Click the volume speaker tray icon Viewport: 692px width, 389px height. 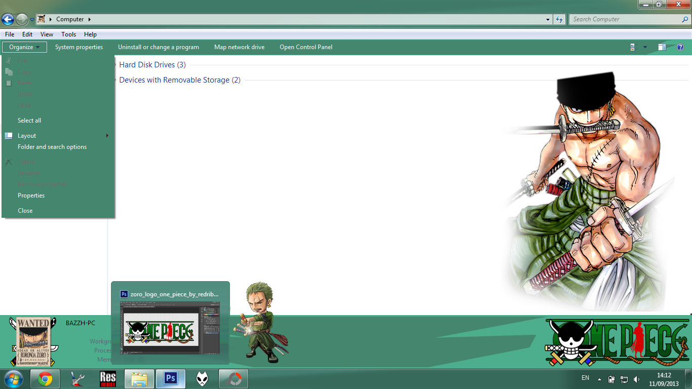click(636, 379)
